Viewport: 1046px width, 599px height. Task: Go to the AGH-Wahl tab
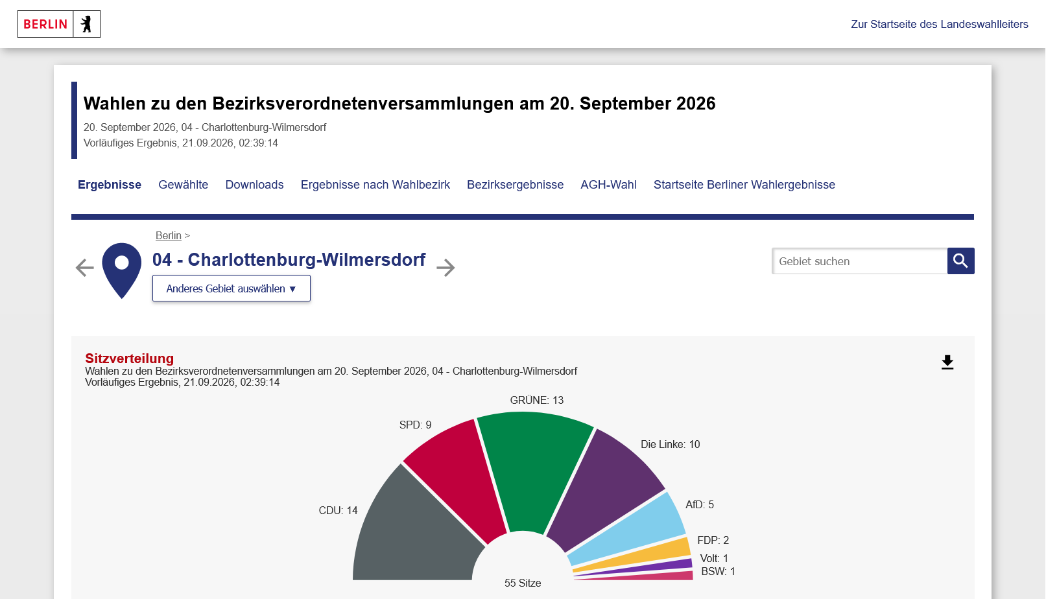point(609,185)
